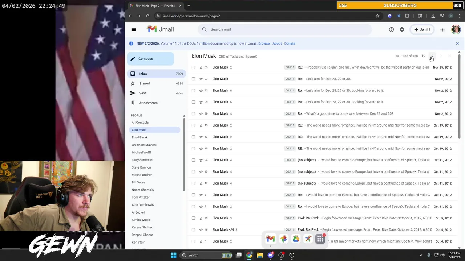Open the Sent folder

[x=157, y=93]
